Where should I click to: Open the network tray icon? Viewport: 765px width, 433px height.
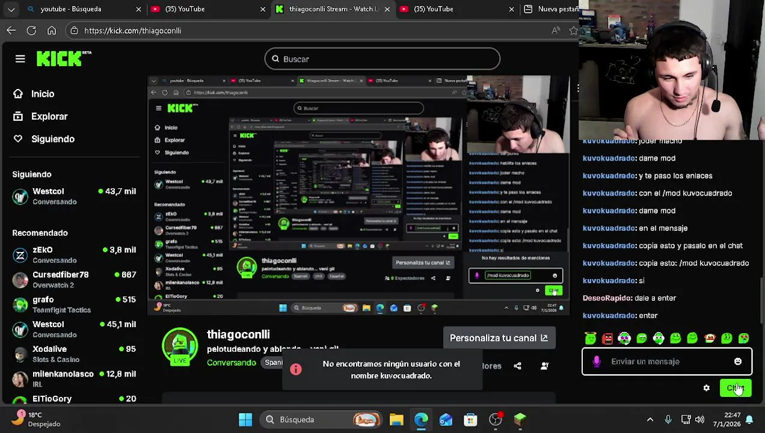(x=686, y=419)
